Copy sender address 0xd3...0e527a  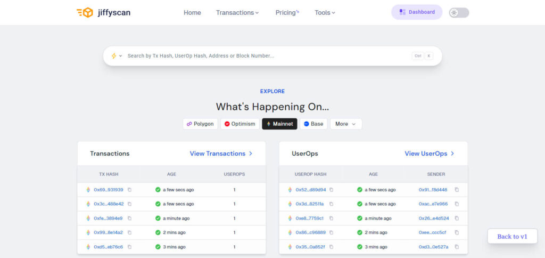coord(457,247)
